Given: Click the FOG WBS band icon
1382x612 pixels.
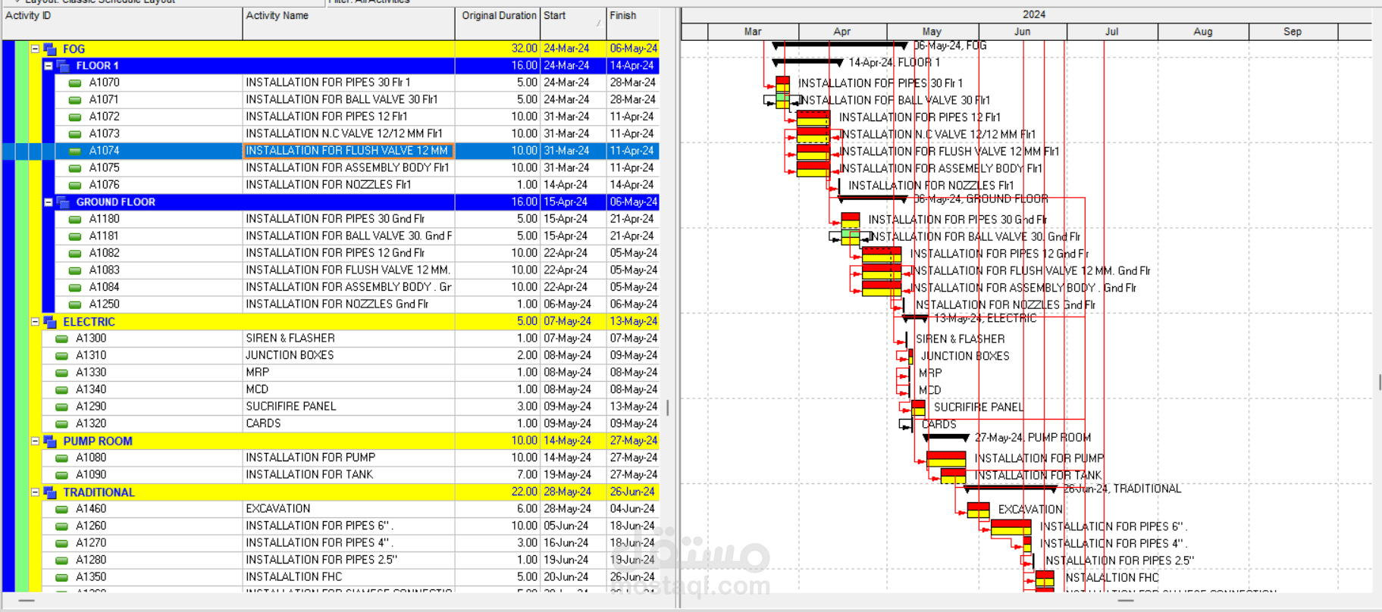Looking at the screenshot, I should (x=50, y=49).
